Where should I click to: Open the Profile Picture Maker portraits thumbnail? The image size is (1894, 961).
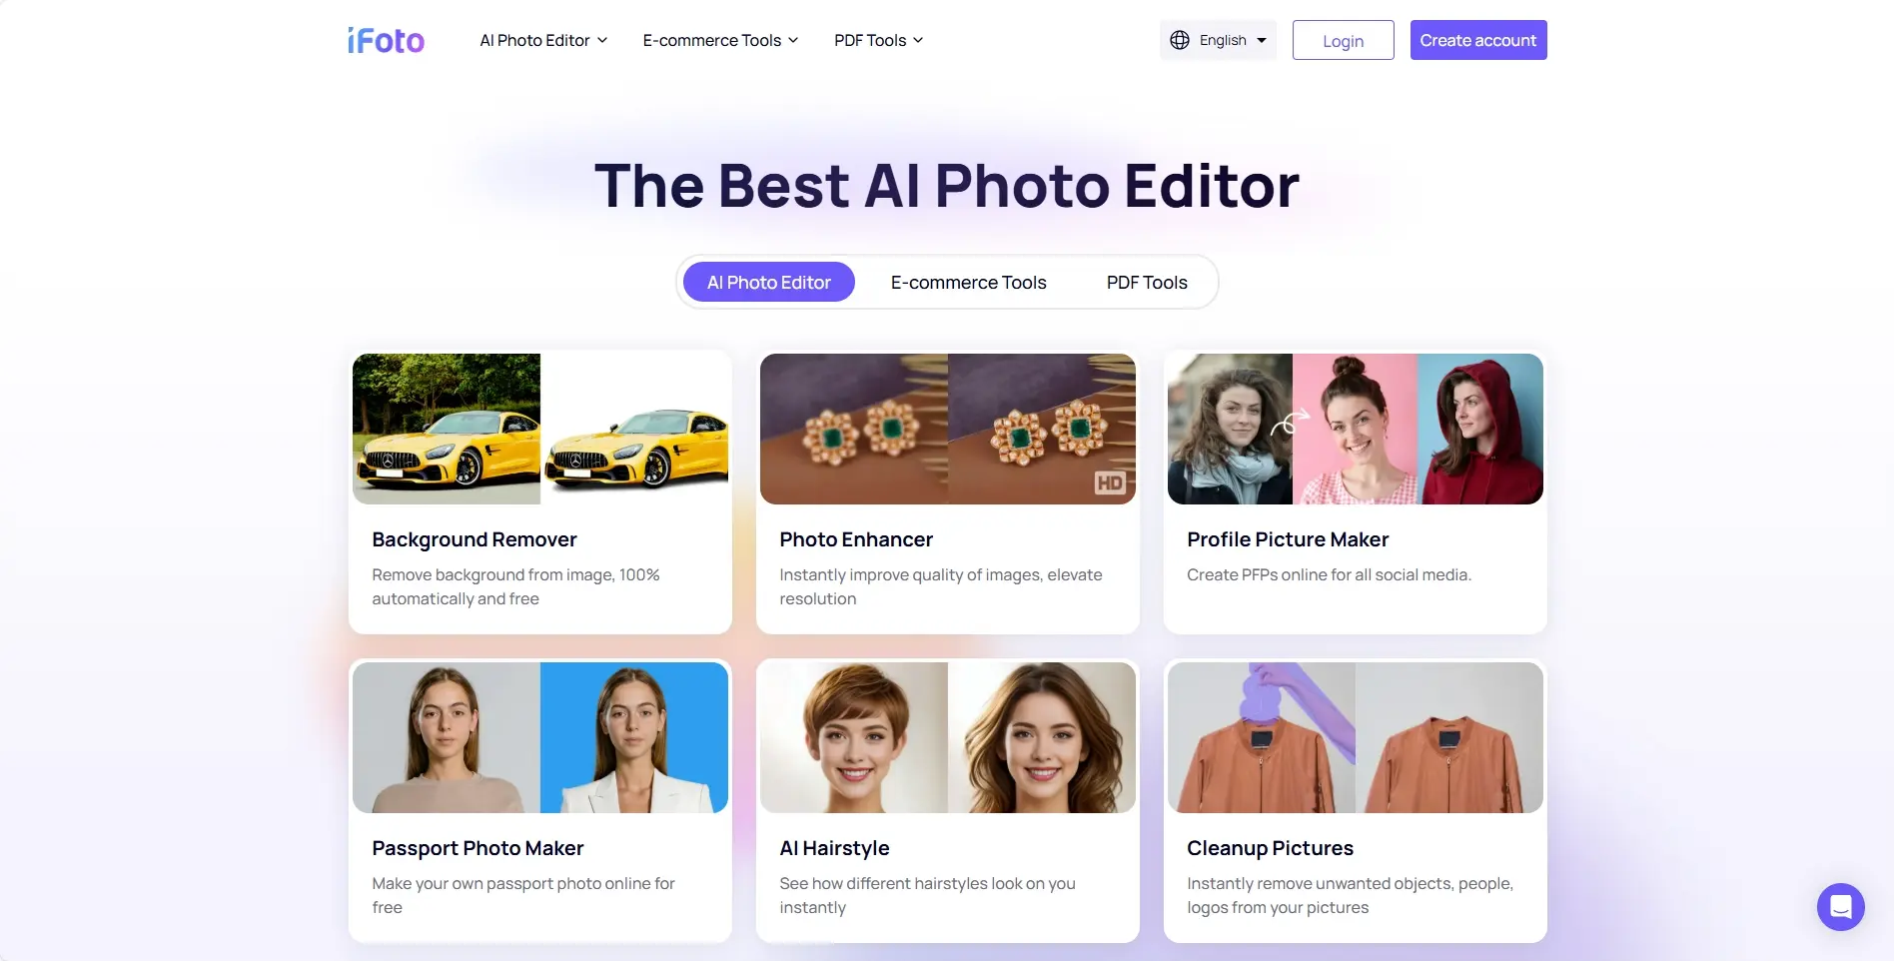(1356, 429)
